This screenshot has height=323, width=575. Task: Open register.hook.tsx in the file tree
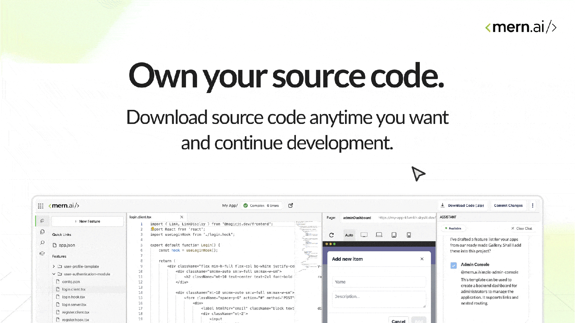(75, 320)
